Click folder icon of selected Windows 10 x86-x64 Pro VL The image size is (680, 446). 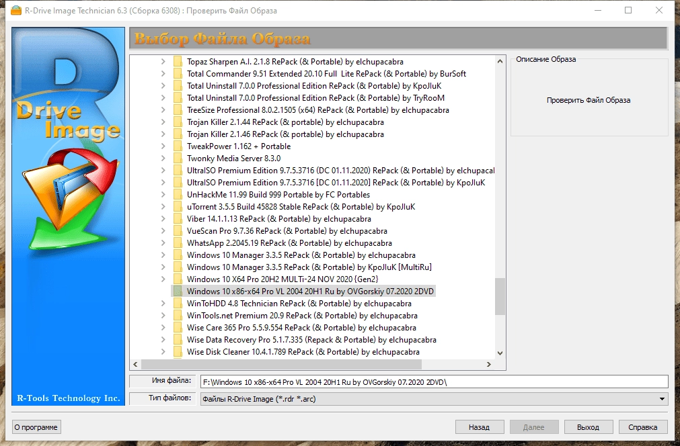tap(178, 292)
